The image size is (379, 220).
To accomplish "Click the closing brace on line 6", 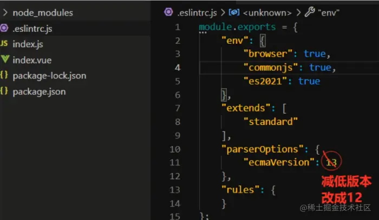I will 224,95.
